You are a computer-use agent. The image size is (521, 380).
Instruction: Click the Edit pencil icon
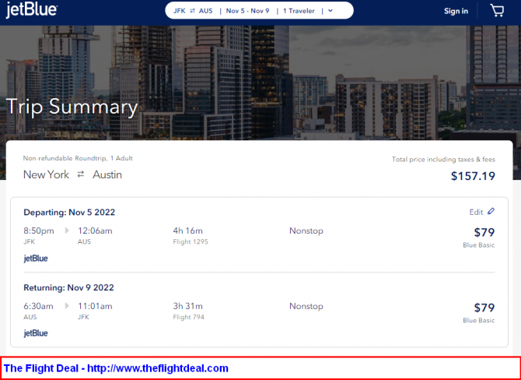coord(491,212)
